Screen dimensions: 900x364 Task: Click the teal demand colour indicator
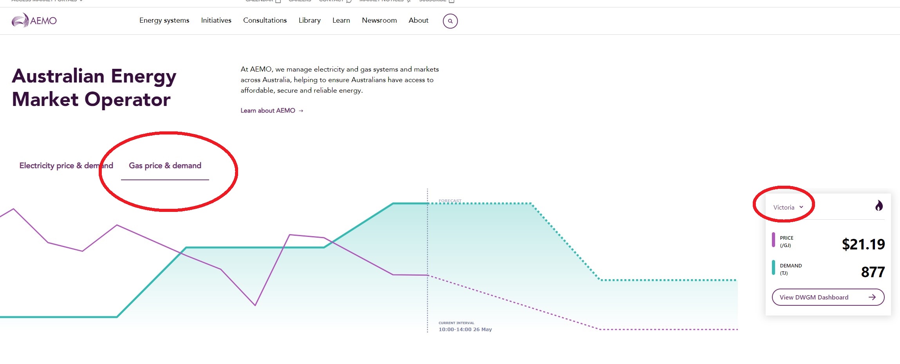tap(773, 268)
